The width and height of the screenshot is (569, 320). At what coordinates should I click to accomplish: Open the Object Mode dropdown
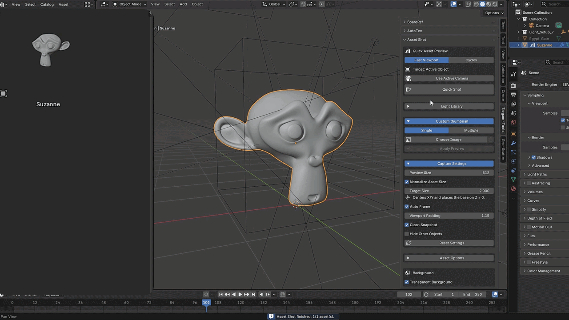(x=130, y=4)
